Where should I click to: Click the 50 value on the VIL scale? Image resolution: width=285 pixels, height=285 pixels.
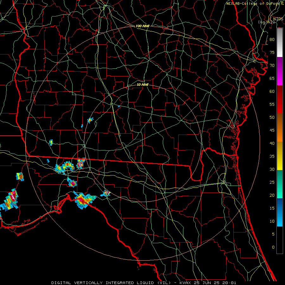[272, 117]
